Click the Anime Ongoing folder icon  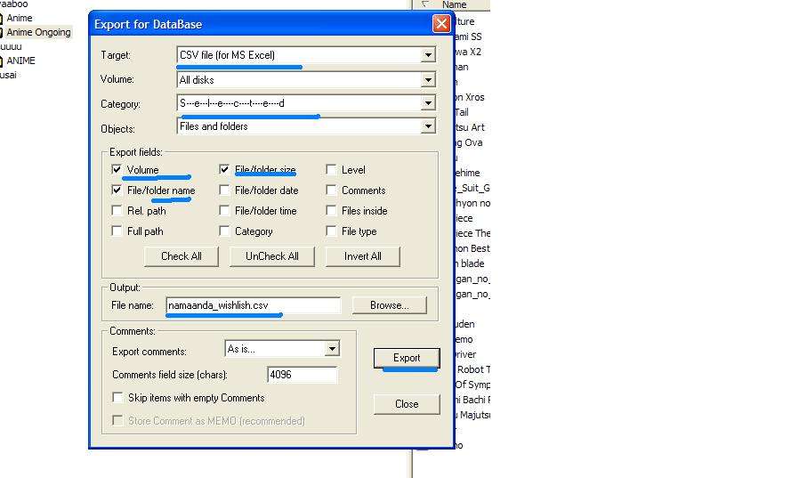2,32
